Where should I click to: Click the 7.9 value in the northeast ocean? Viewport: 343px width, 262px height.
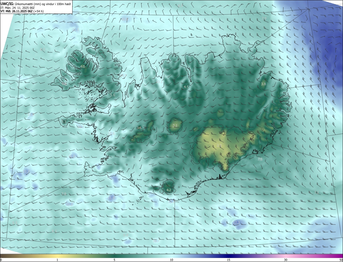point(264,18)
